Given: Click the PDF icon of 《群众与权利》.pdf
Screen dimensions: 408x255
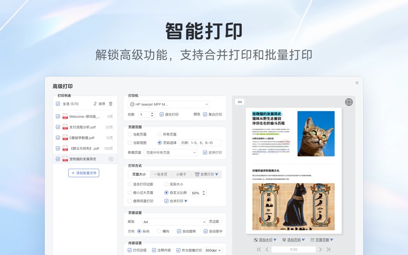Looking at the screenshot, I should click(65, 148).
